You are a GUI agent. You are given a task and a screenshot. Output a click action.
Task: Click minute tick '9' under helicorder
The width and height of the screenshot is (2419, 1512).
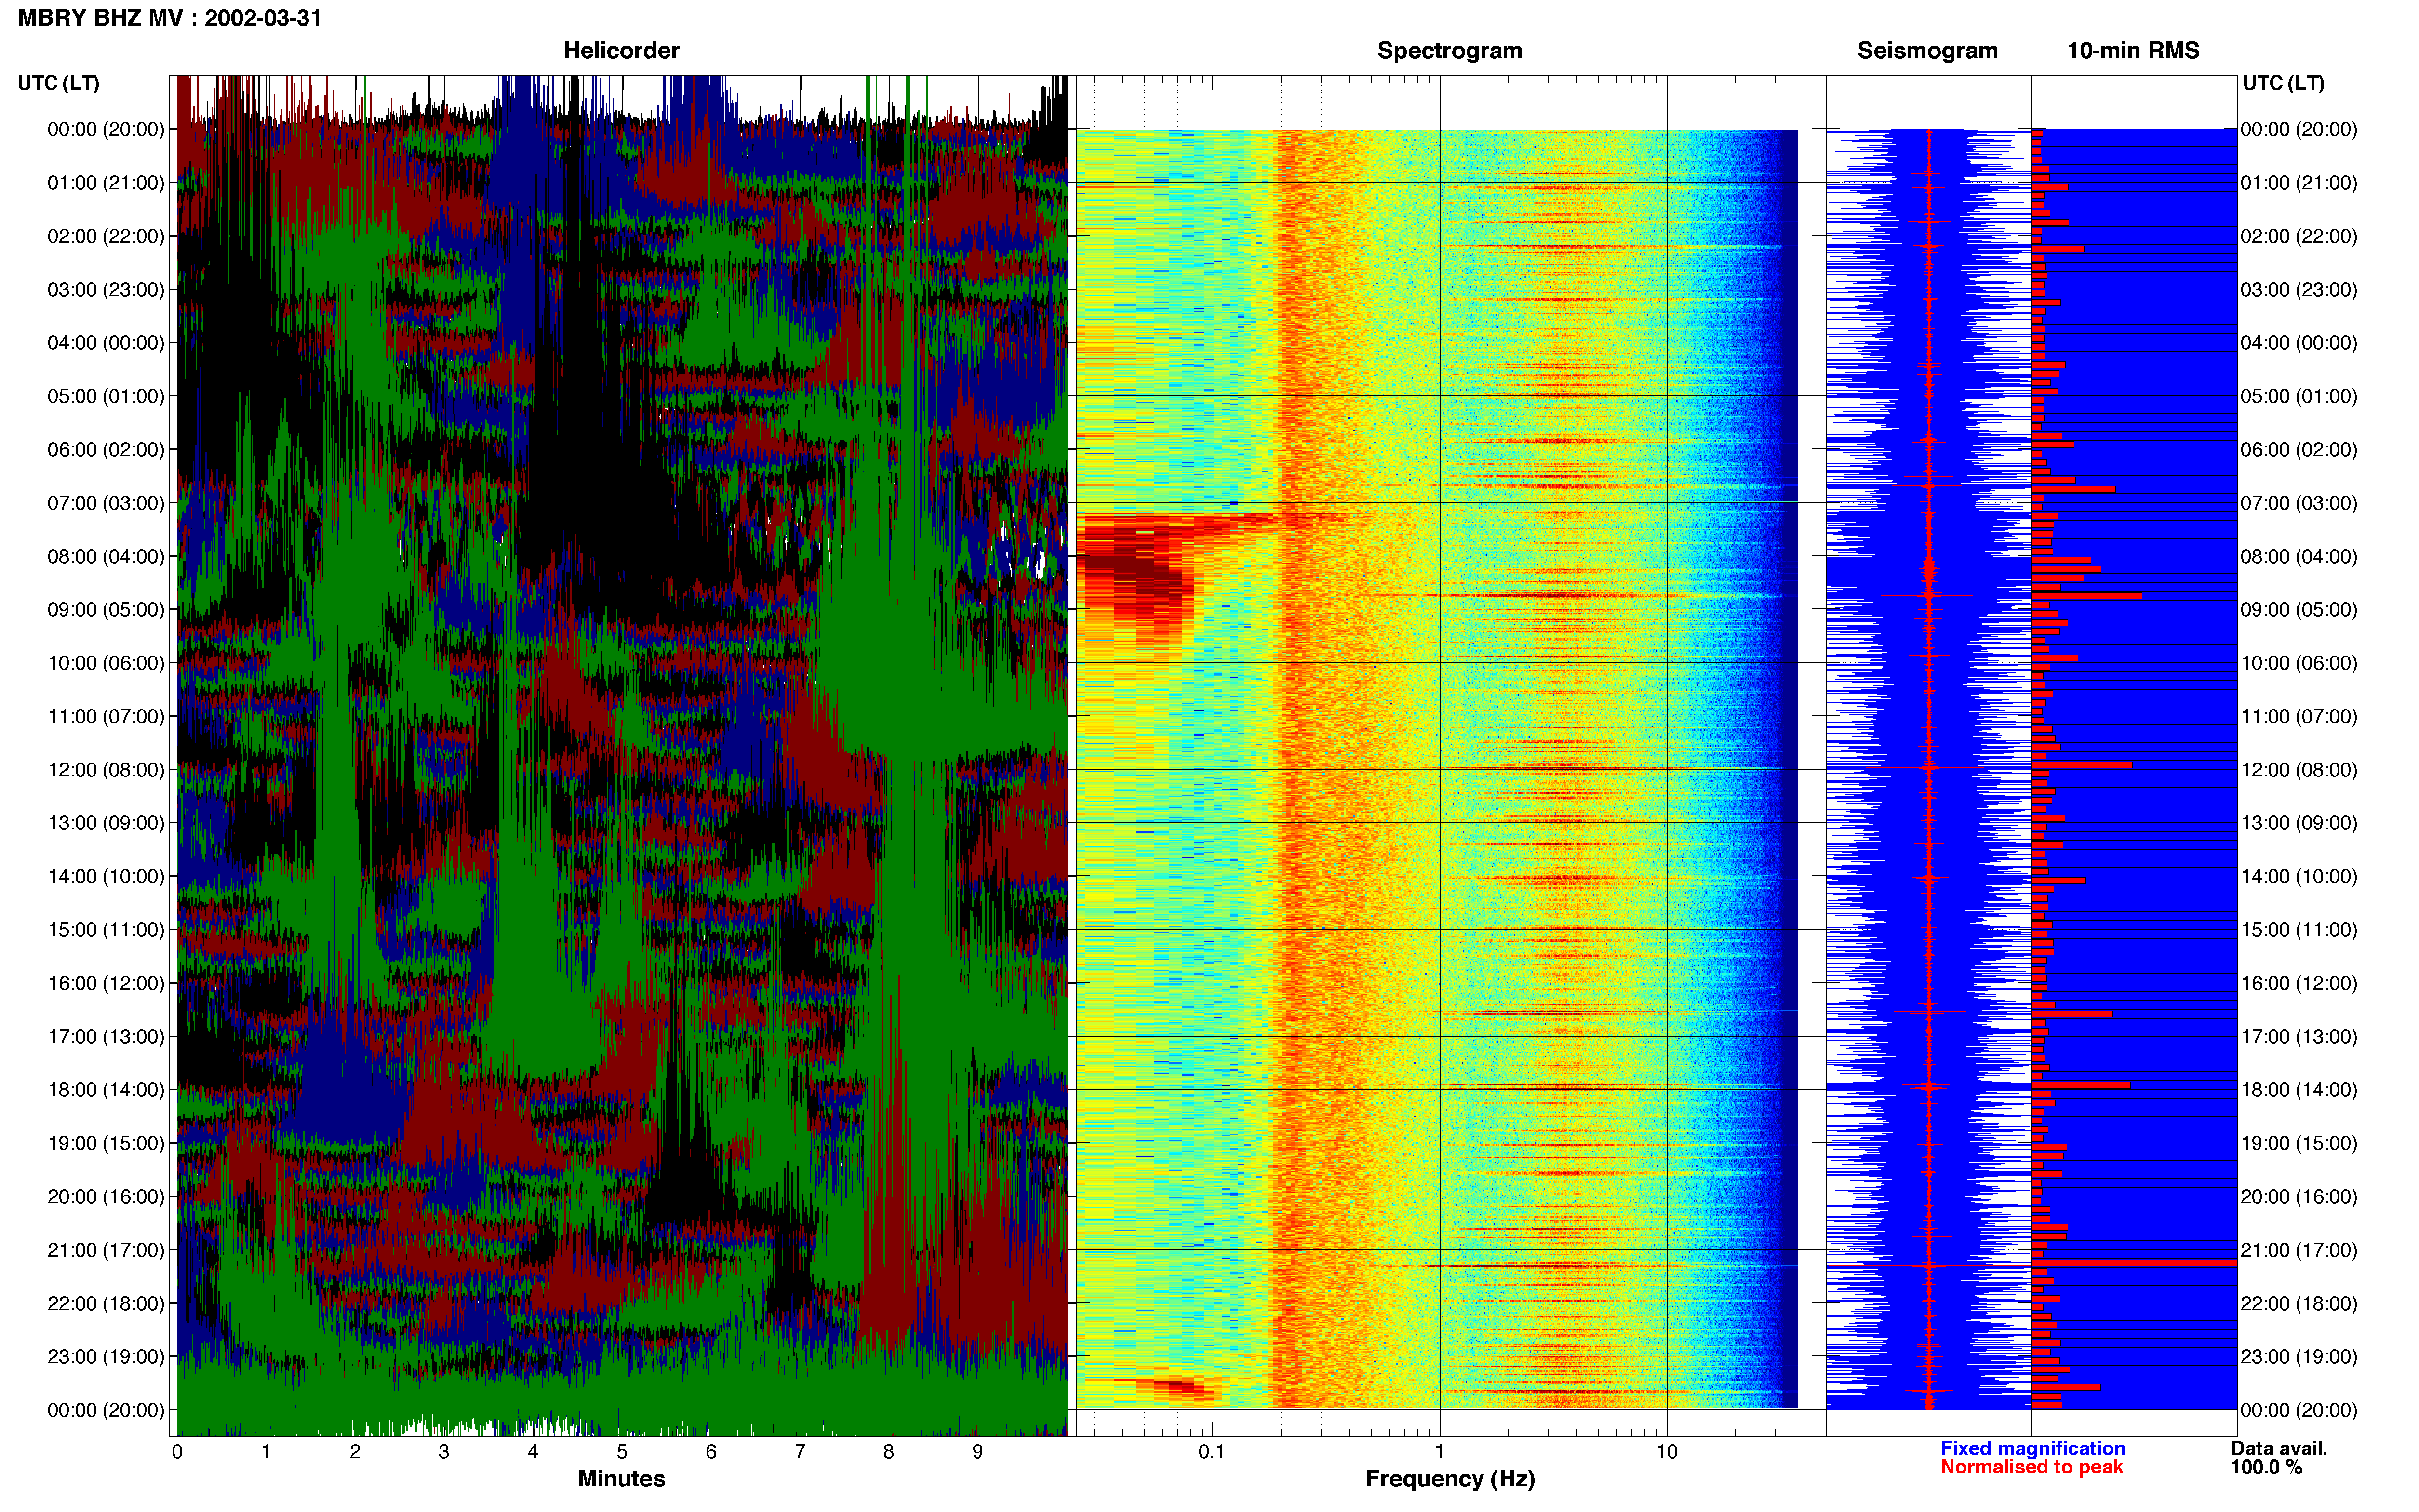pos(977,1452)
